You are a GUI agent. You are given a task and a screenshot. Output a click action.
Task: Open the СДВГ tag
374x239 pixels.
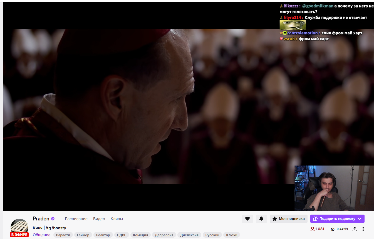click(x=122, y=235)
